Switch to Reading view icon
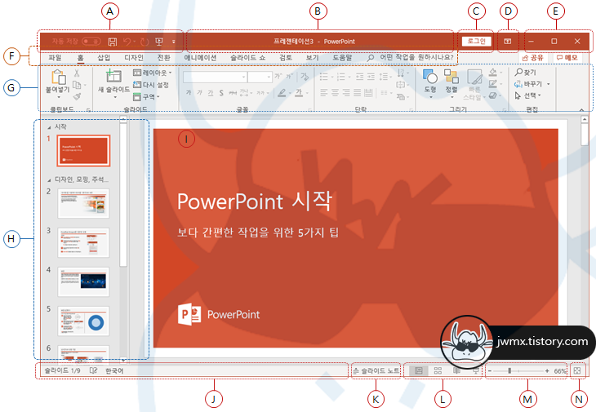 tap(456, 370)
